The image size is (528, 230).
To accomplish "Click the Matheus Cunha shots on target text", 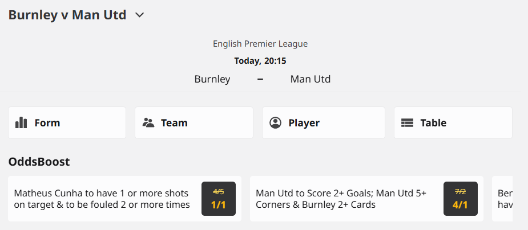I will (x=103, y=199).
